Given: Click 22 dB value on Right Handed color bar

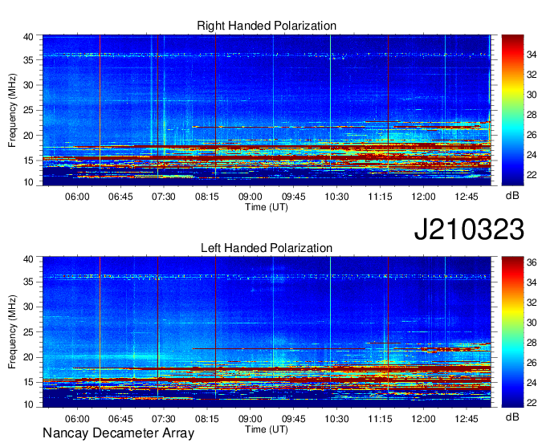Looking at the screenshot, I should (532, 175).
